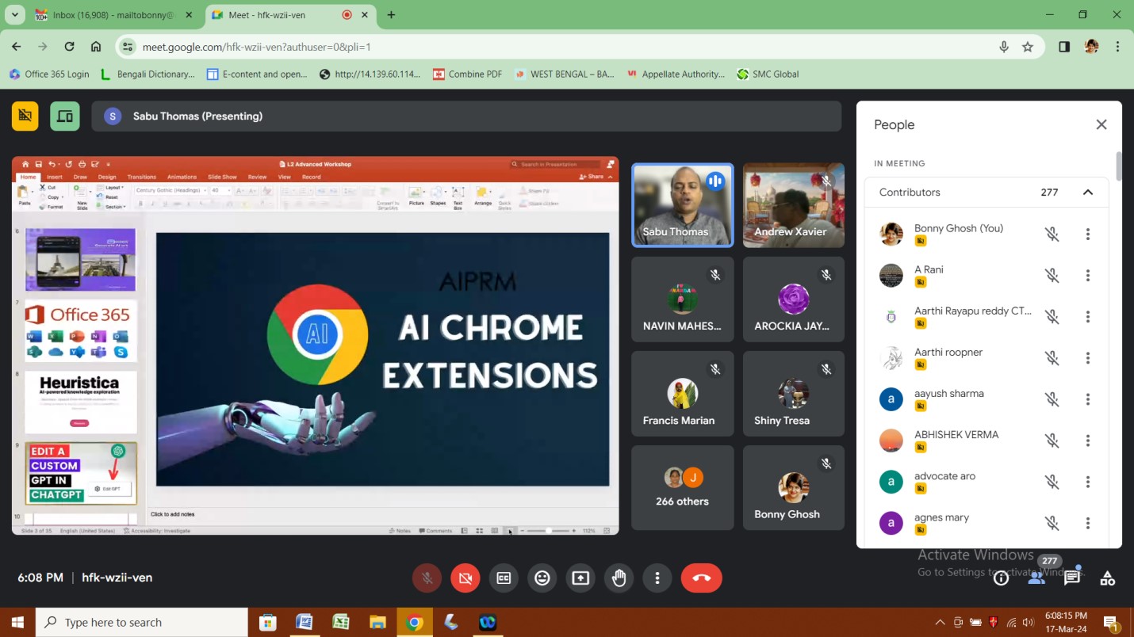Click the present now screen-share icon

(580, 578)
